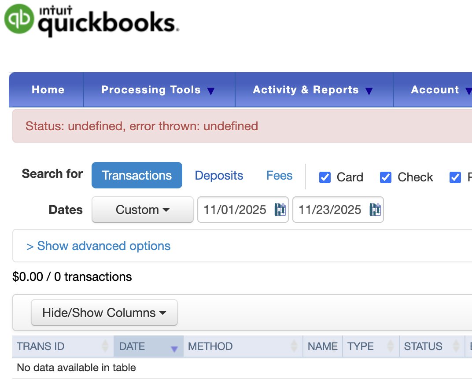This screenshot has height=383, width=472.
Task: Sort table by METHOD column
Action: coord(243,346)
